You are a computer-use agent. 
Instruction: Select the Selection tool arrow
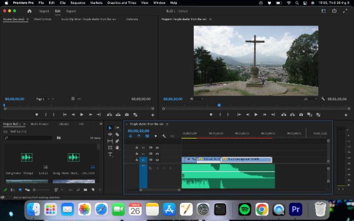click(x=110, y=128)
